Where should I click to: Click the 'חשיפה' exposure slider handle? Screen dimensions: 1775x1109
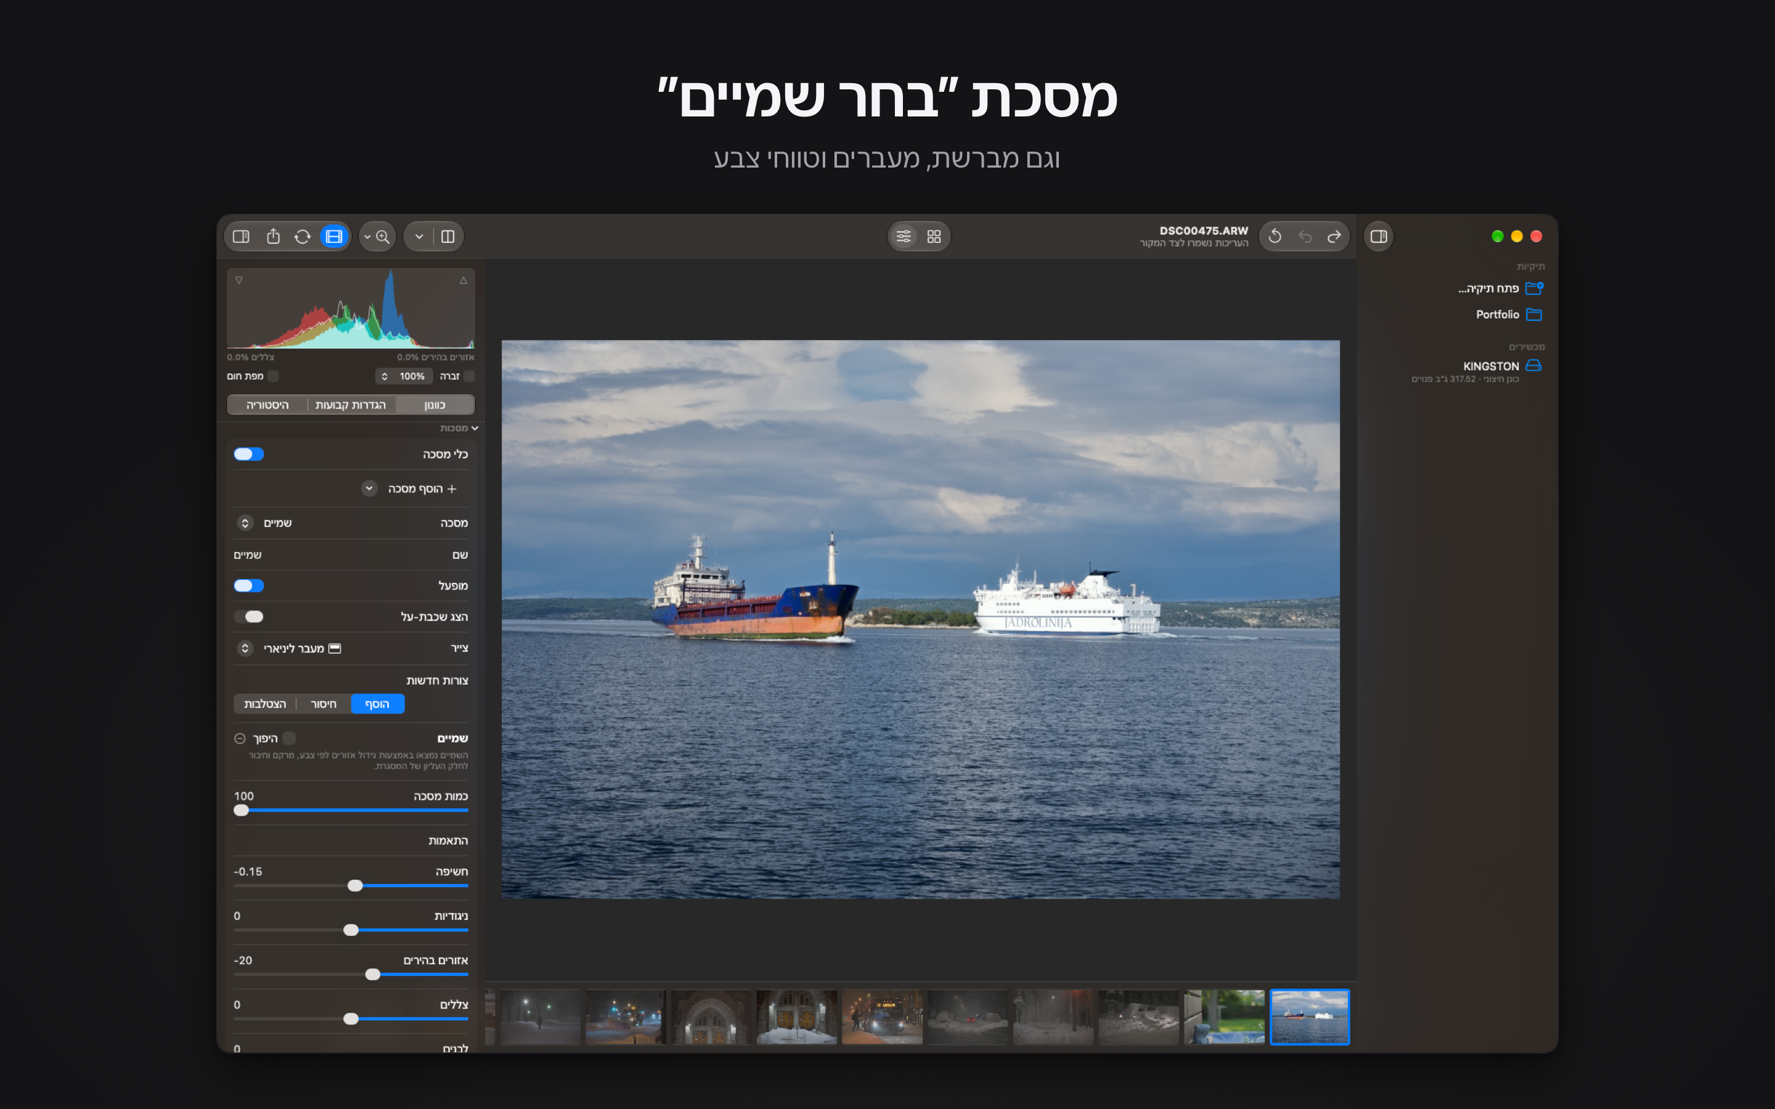coord(355,886)
